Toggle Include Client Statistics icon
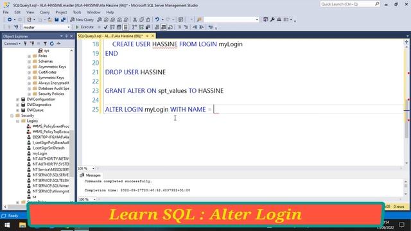Image resolution: width=411 pixels, height=231 pixels. click(x=148, y=27)
